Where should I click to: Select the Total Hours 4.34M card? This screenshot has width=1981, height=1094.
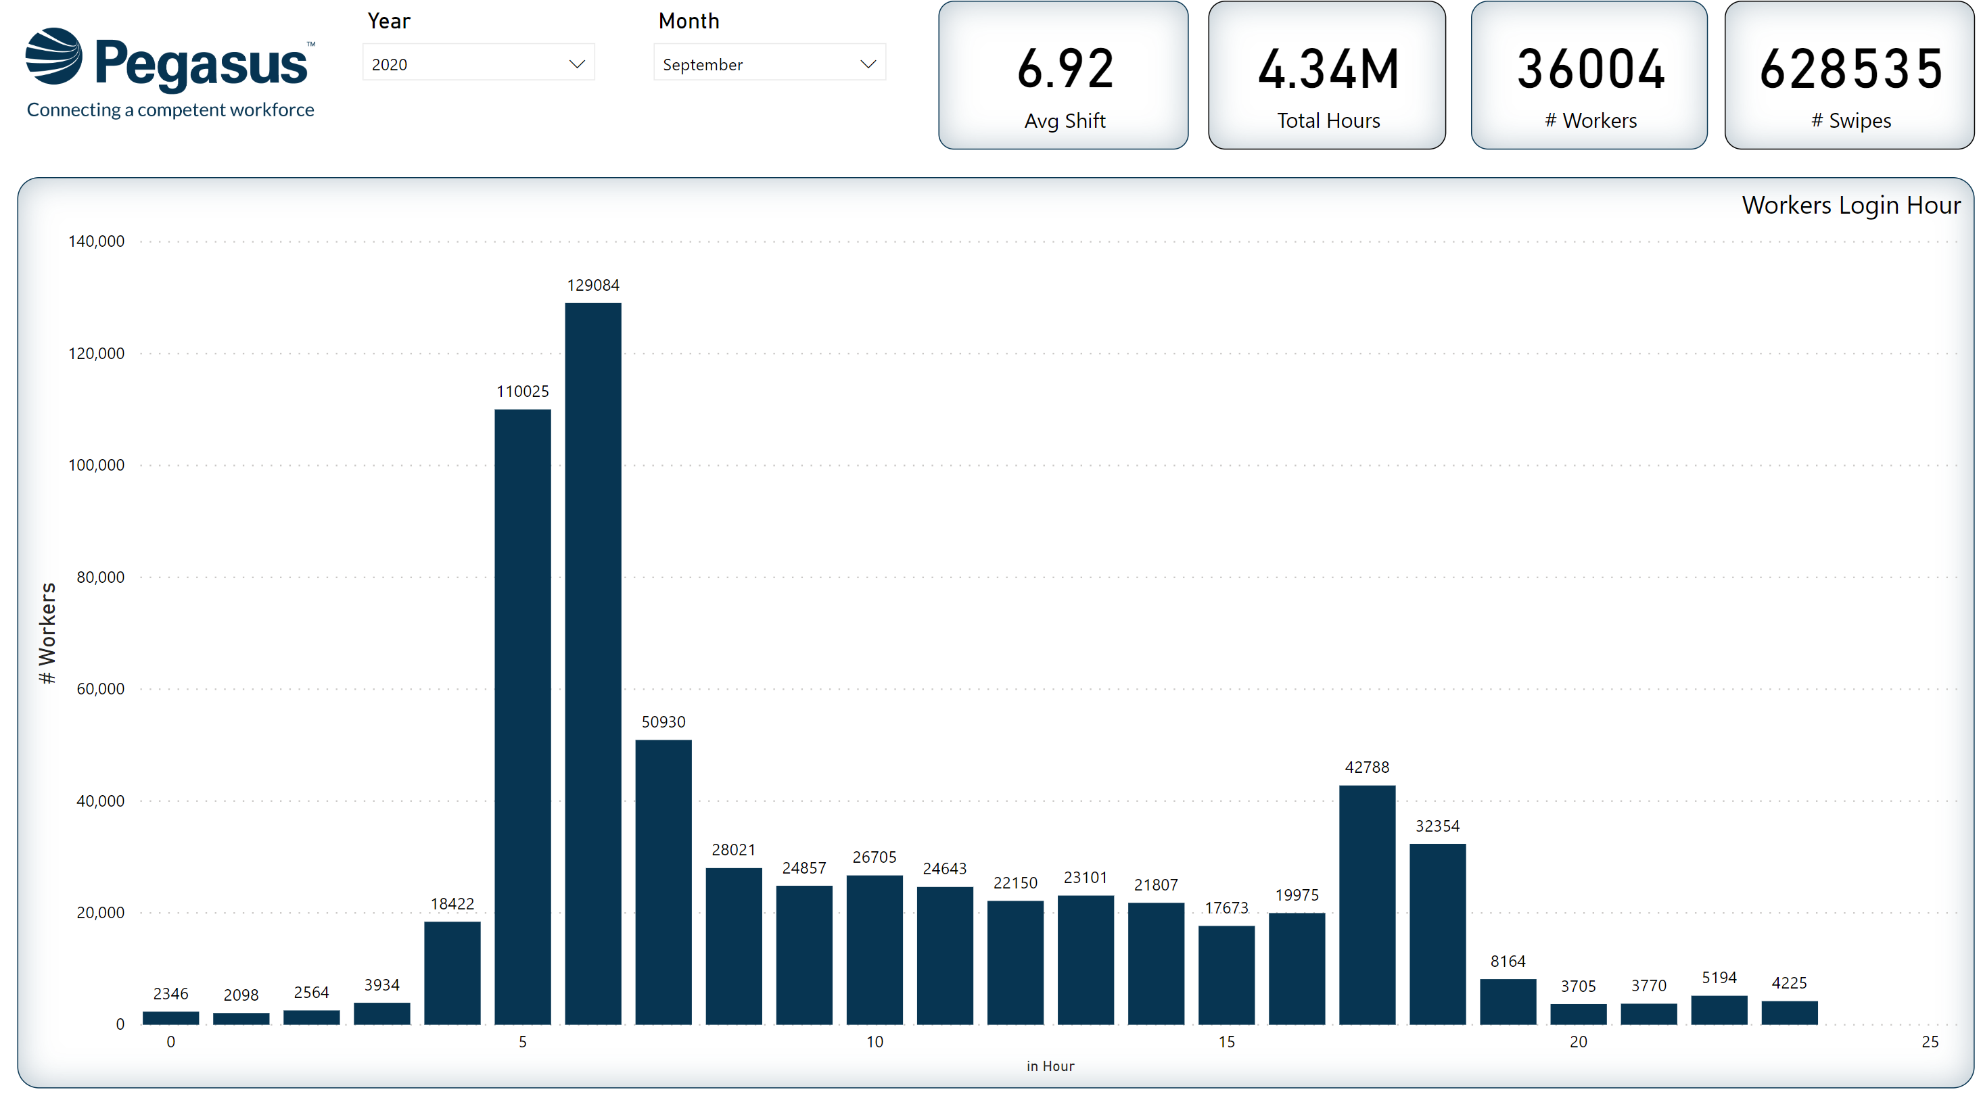(x=1326, y=75)
